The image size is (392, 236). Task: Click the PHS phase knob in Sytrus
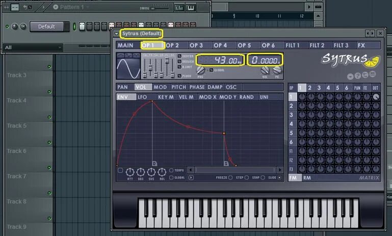point(200,70)
